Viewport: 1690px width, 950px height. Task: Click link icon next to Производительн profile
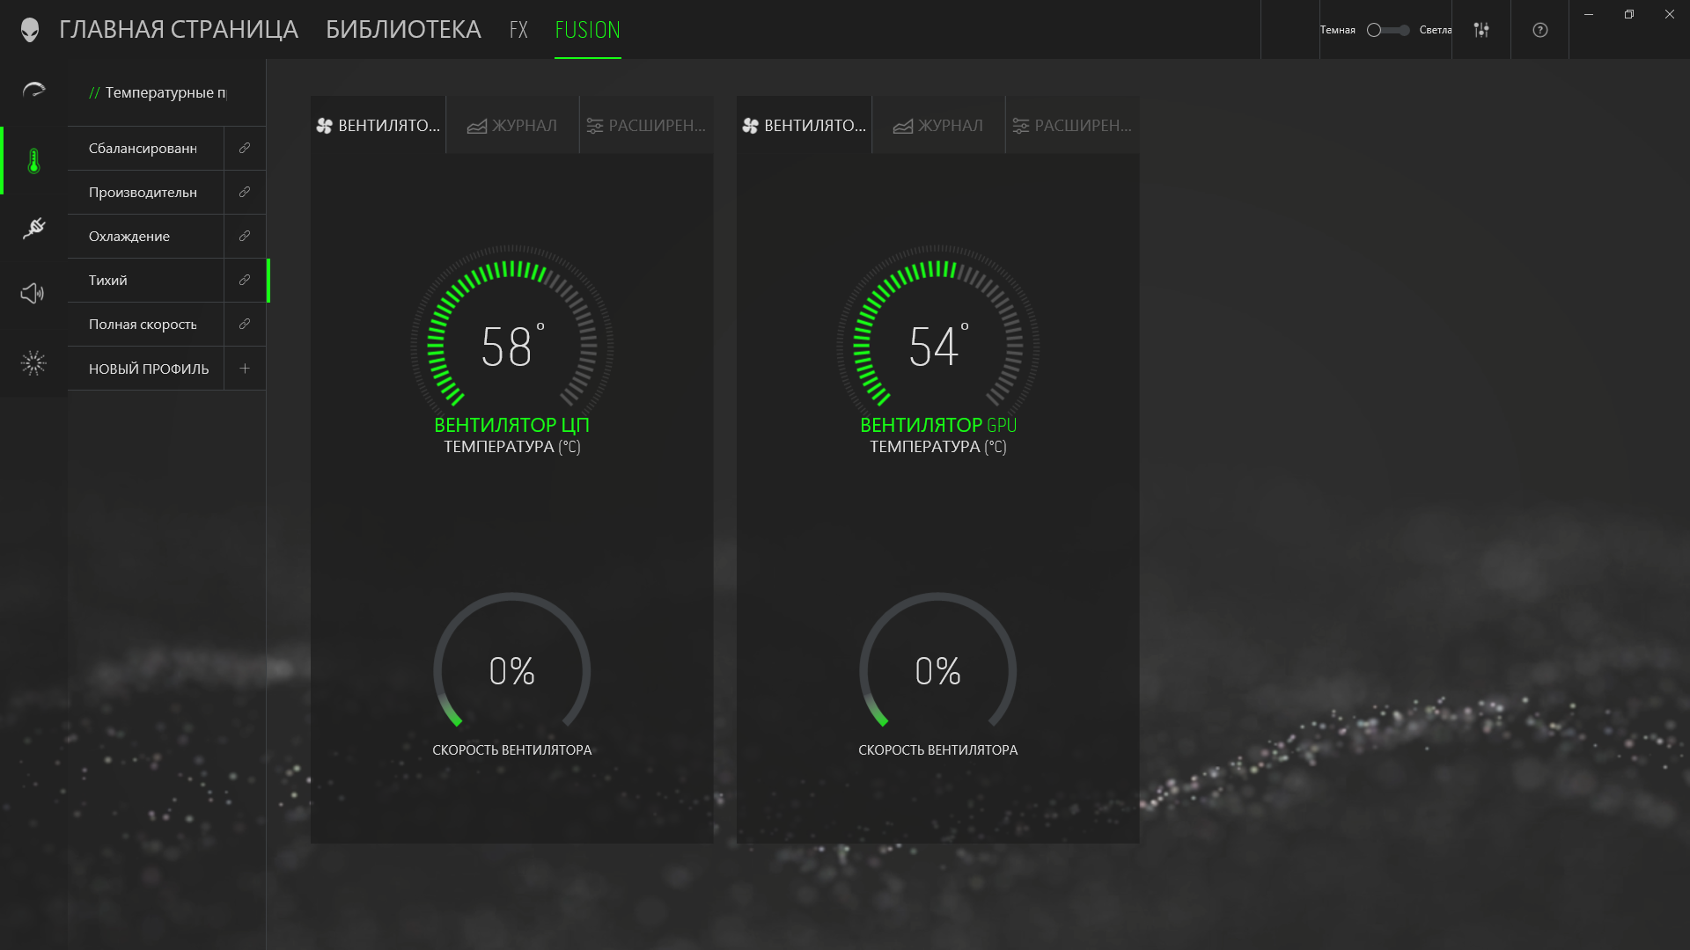coord(245,192)
